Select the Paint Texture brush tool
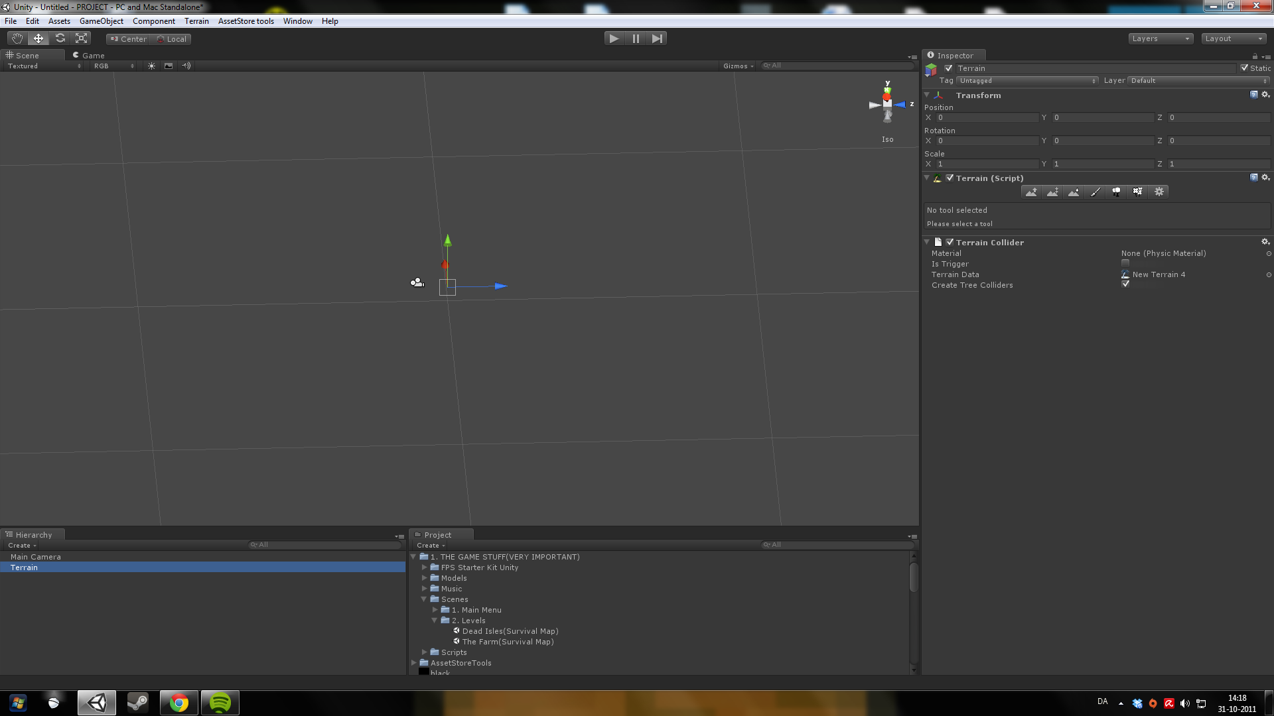This screenshot has width=1274, height=716. (x=1095, y=192)
